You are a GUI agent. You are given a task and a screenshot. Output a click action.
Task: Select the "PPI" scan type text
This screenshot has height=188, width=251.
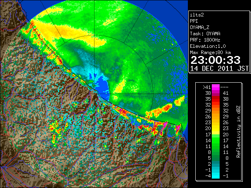[194, 21]
